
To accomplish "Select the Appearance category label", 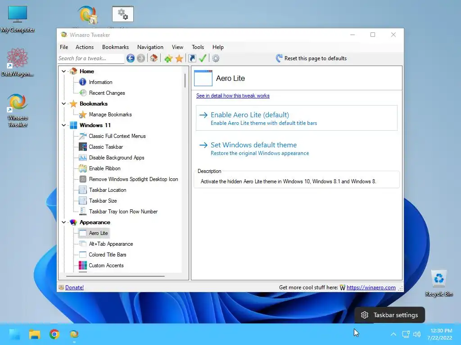I will (x=95, y=222).
